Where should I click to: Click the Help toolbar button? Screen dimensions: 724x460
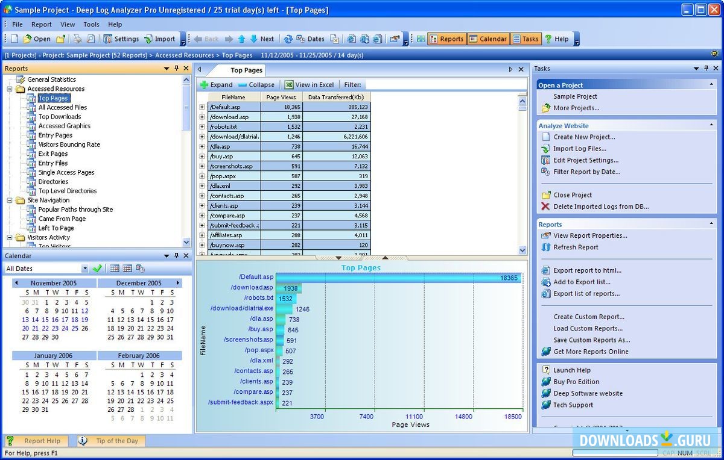(x=556, y=39)
